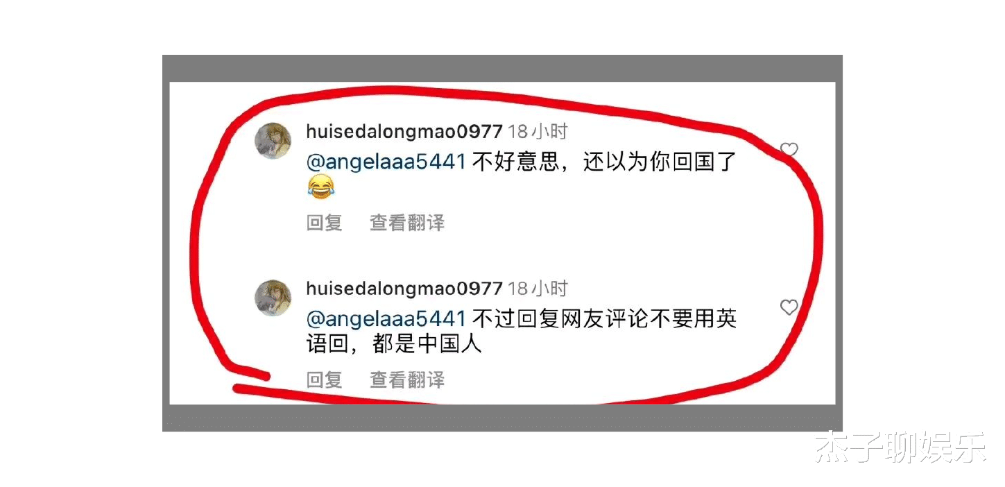This screenshot has width=1005, height=487.
Task: Click the 杰子聊娱乐 watermark
Action: [x=900, y=447]
